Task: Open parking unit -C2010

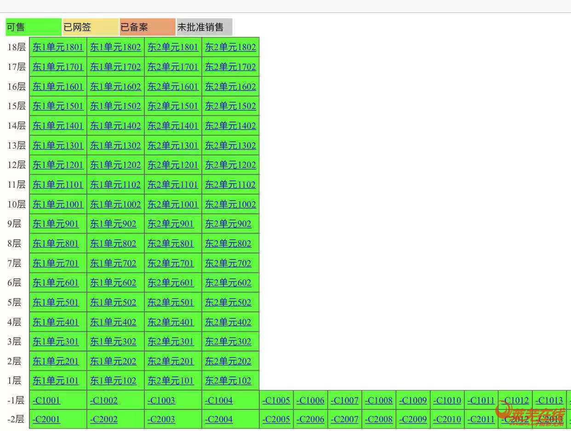Action: coord(447,420)
